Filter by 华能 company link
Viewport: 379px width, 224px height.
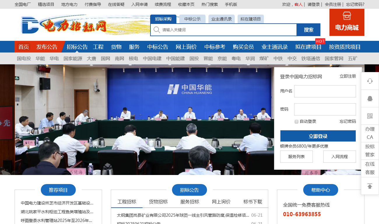click(40, 58)
